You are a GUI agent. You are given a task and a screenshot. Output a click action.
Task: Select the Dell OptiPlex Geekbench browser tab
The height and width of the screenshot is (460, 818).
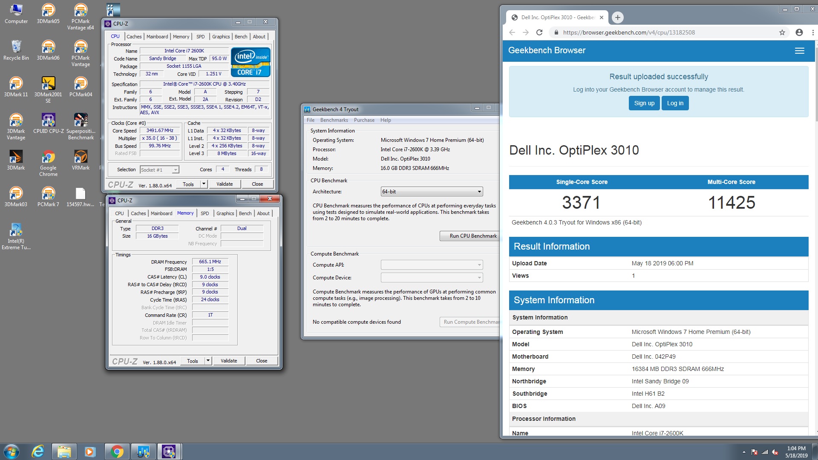pos(557,17)
